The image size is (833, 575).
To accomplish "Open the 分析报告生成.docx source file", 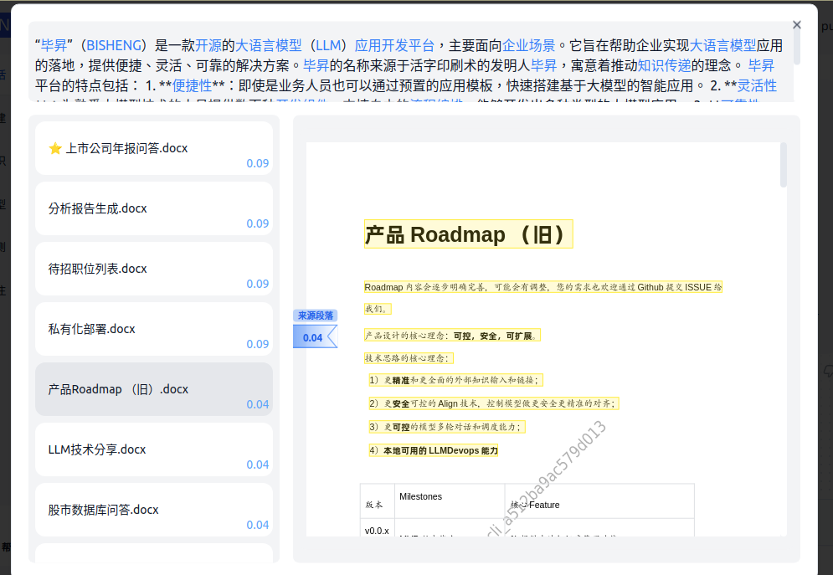I will pos(154,208).
